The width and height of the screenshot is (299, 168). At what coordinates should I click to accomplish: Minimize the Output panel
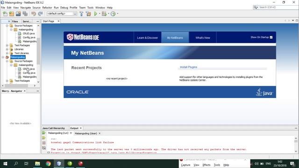(296, 128)
